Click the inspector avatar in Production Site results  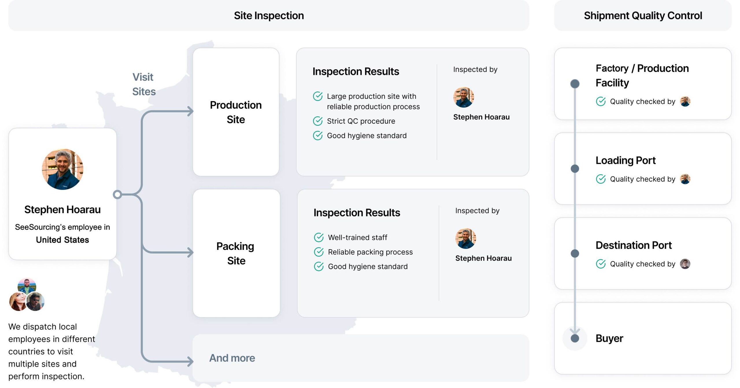click(463, 97)
